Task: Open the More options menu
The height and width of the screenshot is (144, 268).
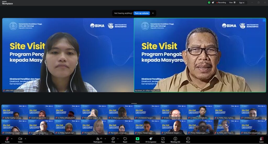Action: coord(188,139)
